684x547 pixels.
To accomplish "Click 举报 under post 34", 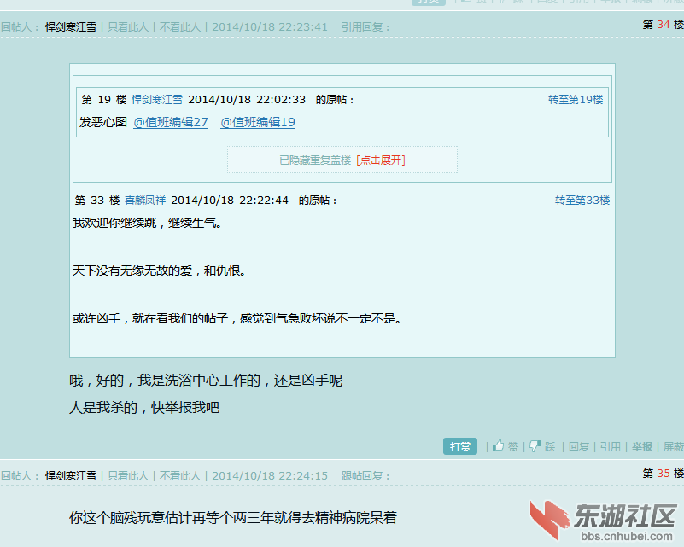I will 641,447.
